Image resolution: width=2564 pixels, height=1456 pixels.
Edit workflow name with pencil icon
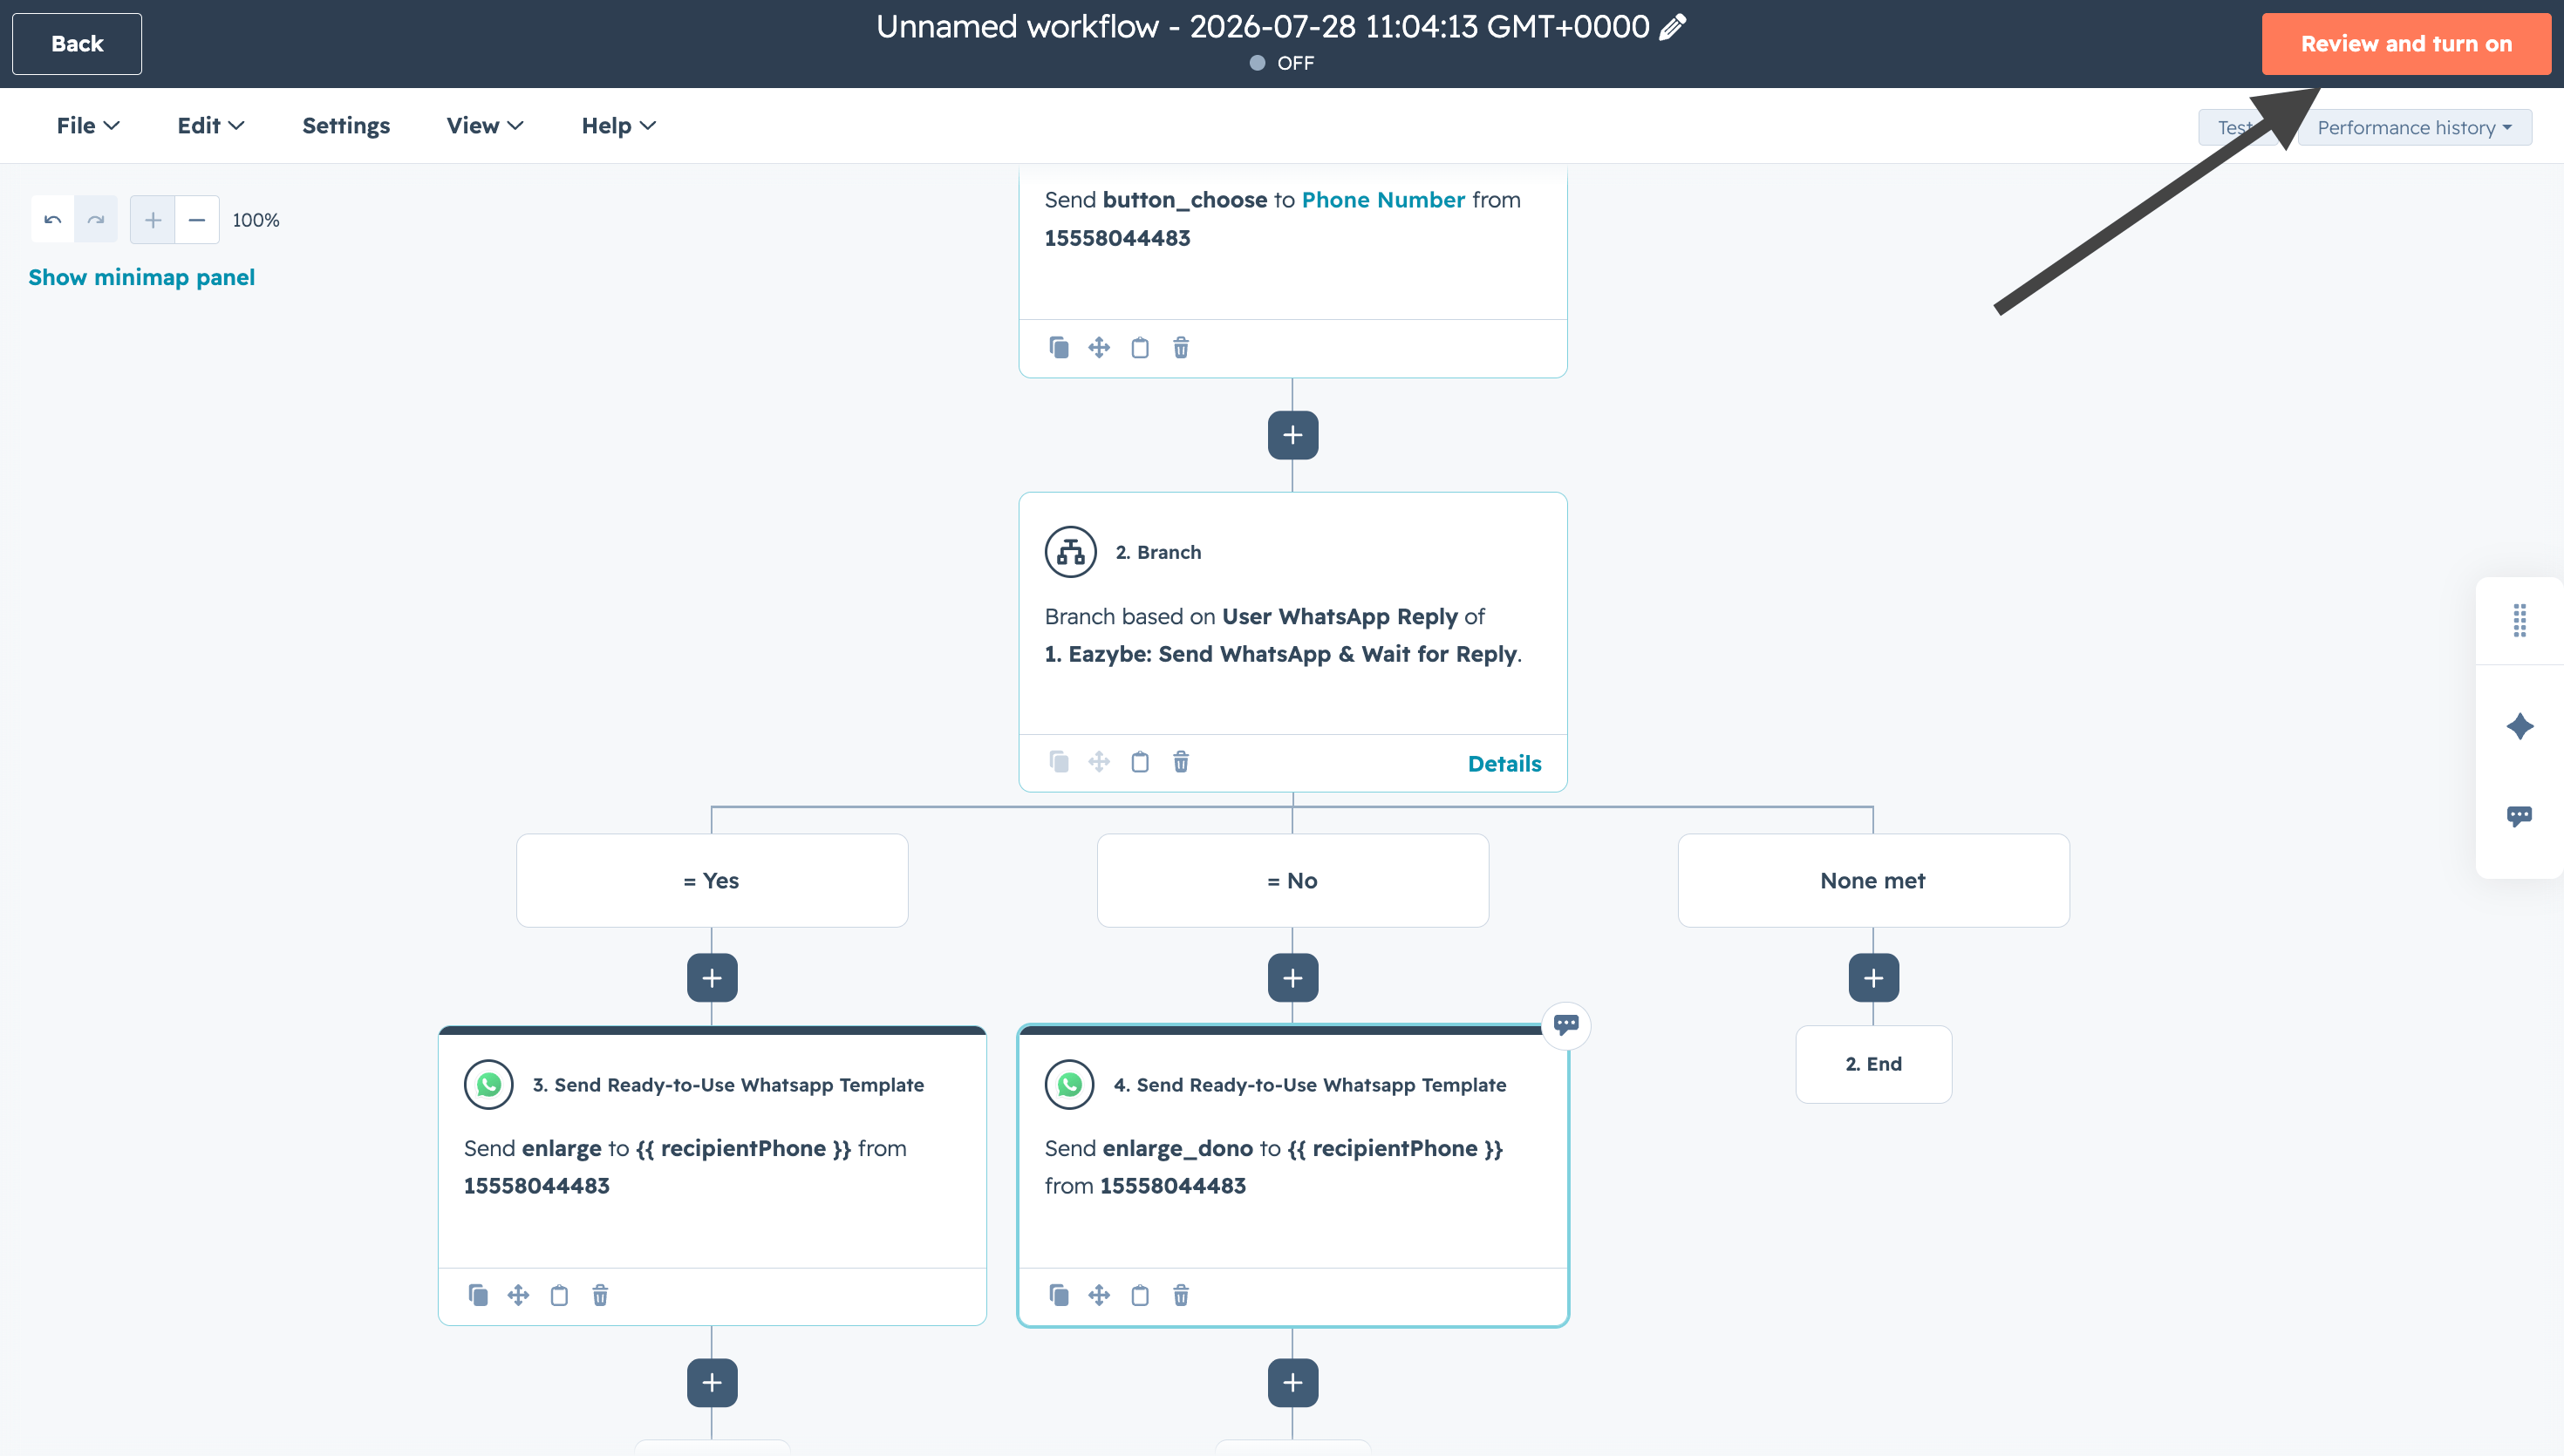[1672, 27]
